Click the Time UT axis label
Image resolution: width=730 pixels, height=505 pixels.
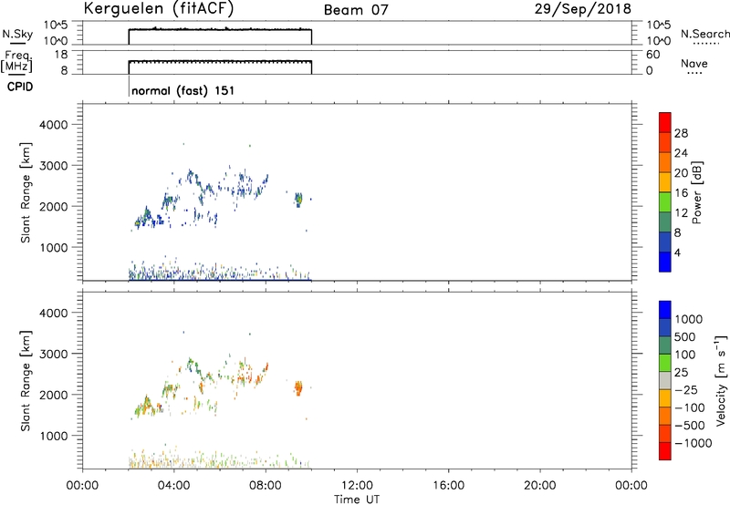point(357,500)
